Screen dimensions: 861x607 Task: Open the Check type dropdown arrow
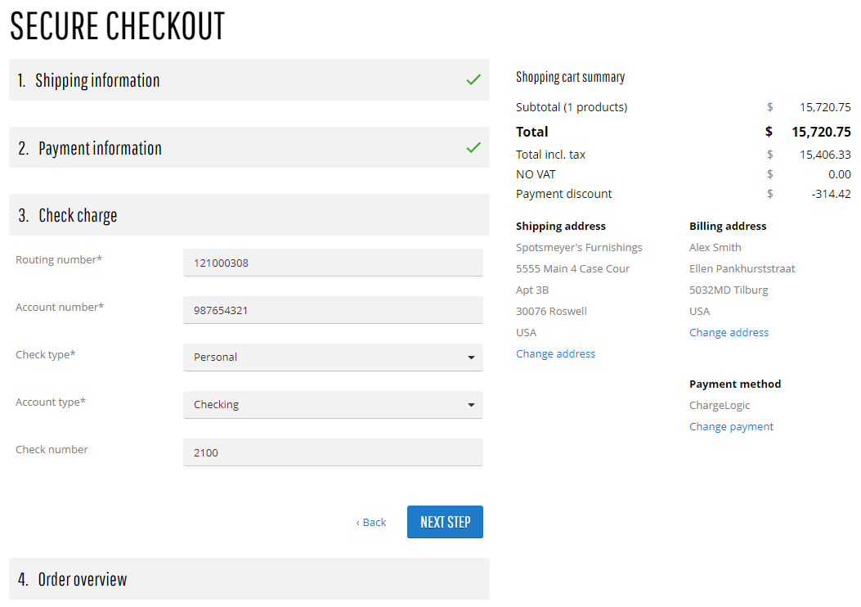[x=471, y=357]
